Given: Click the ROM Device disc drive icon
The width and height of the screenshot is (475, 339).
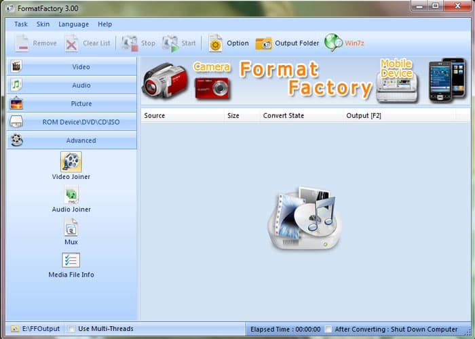Looking at the screenshot, I should coord(16,121).
